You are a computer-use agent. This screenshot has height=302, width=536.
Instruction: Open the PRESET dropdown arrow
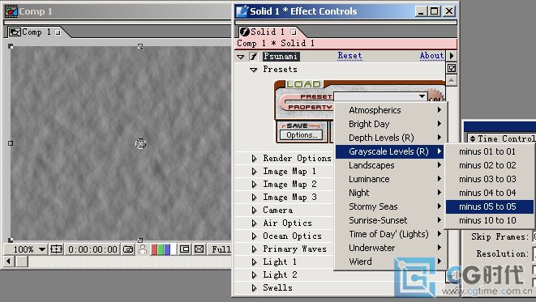pos(422,96)
